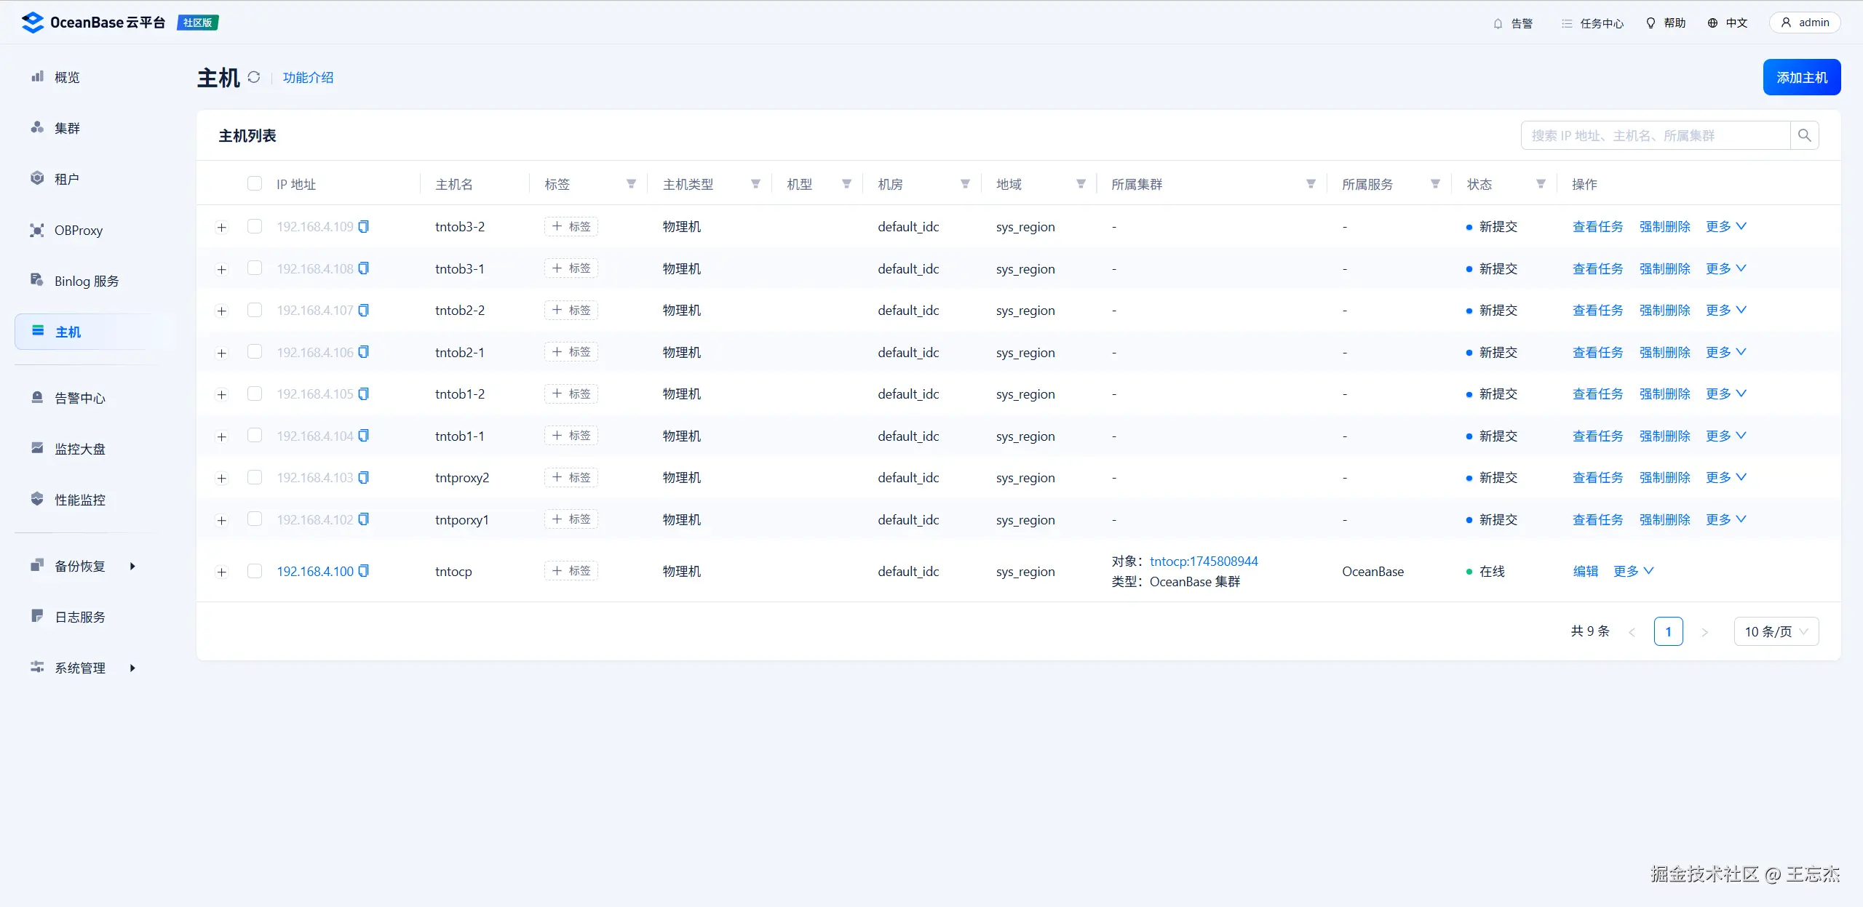Copy IP address 192.168.4.109

pos(364,226)
